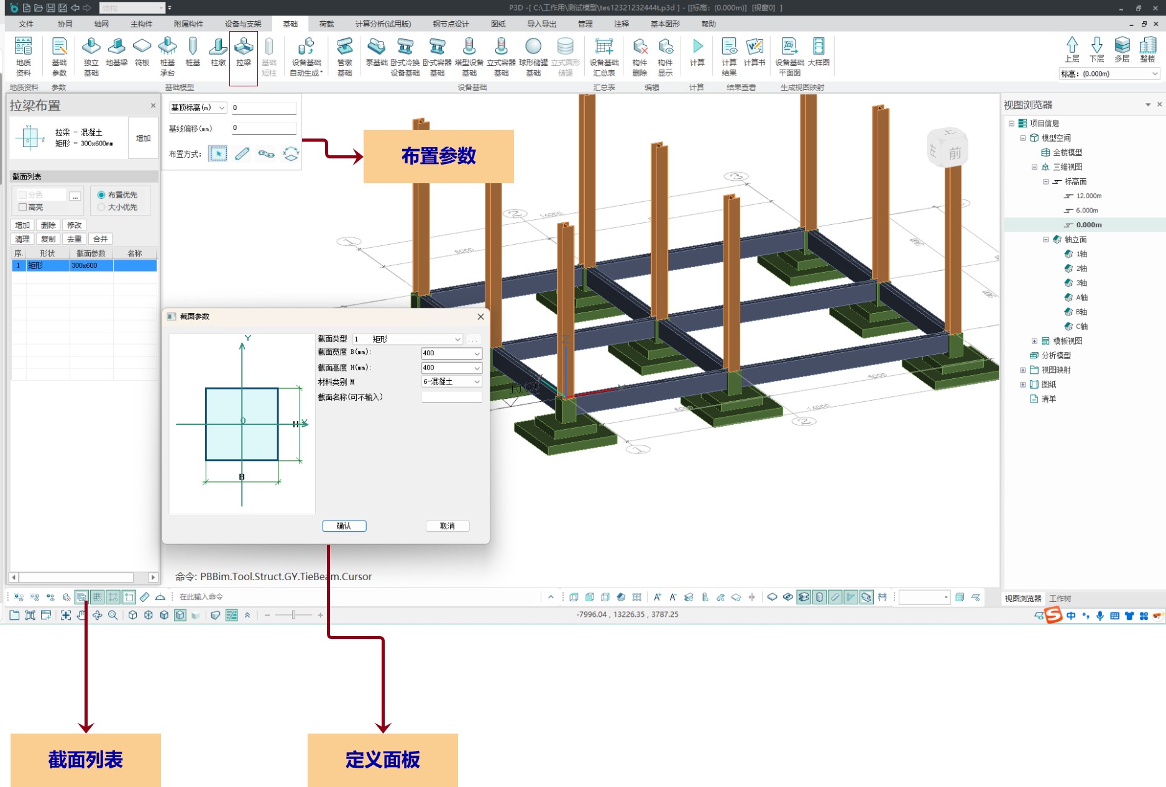Collapse the 轴立面 tree node
Screen dimensions: 1166x787
(x=1046, y=240)
